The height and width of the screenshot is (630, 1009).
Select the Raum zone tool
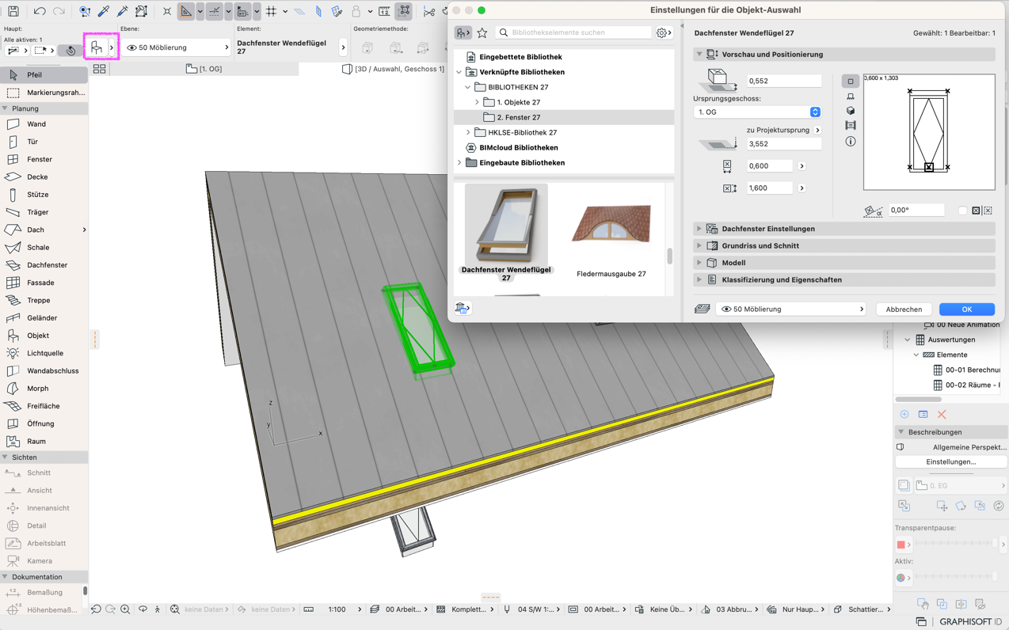pyautogui.click(x=44, y=441)
